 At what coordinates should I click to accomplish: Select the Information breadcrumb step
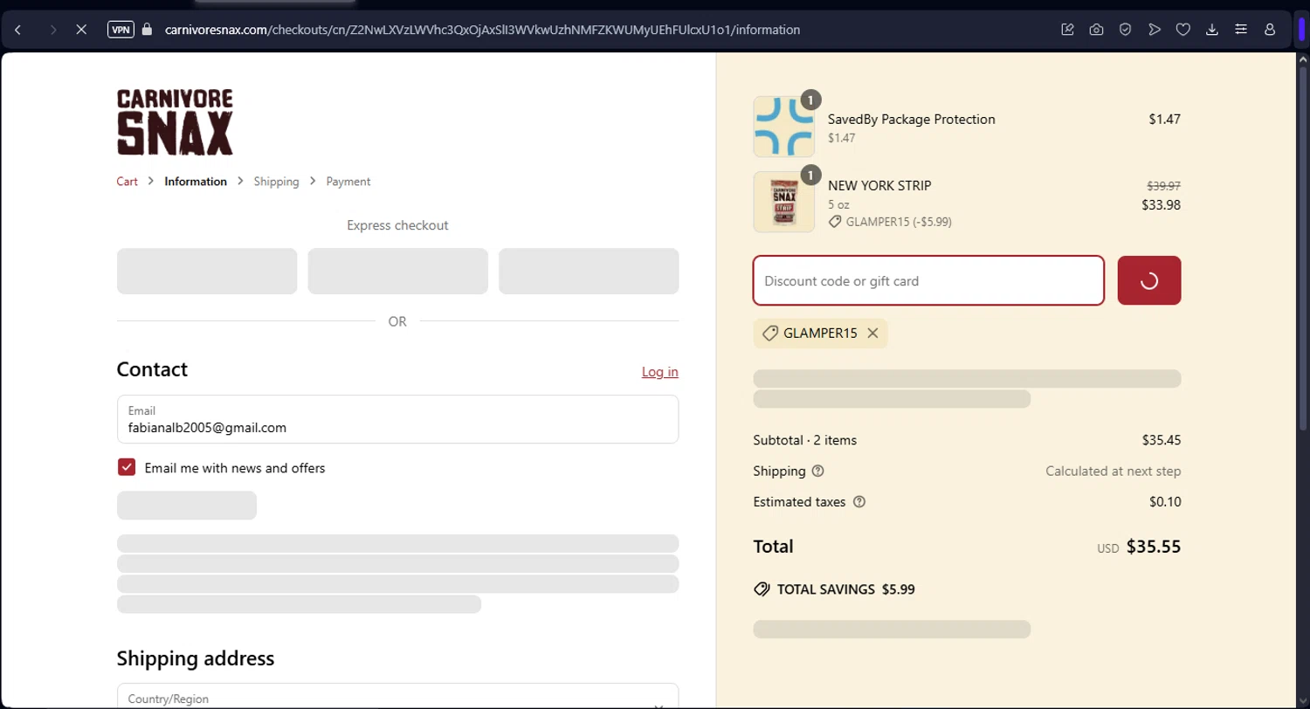196,182
